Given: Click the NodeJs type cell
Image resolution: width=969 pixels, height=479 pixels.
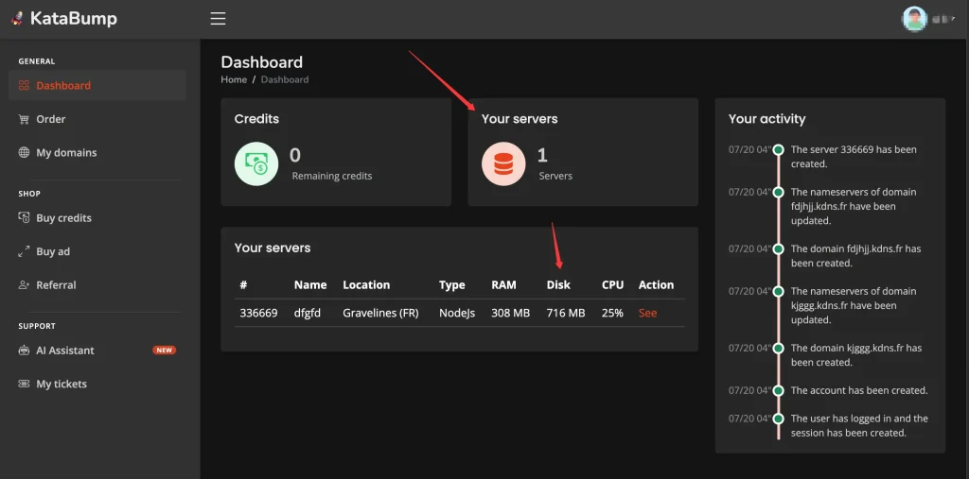Looking at the screenshot, I should click(457, 313).
